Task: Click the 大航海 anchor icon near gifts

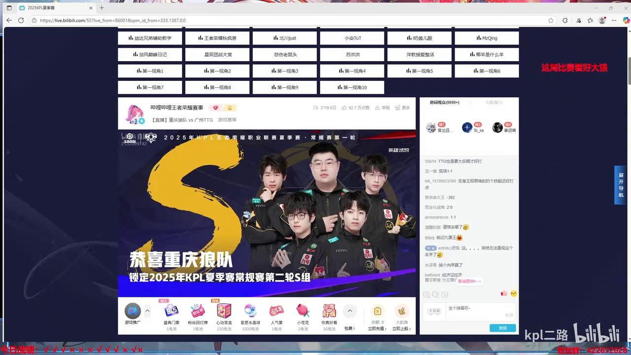Action: [402, 311]
